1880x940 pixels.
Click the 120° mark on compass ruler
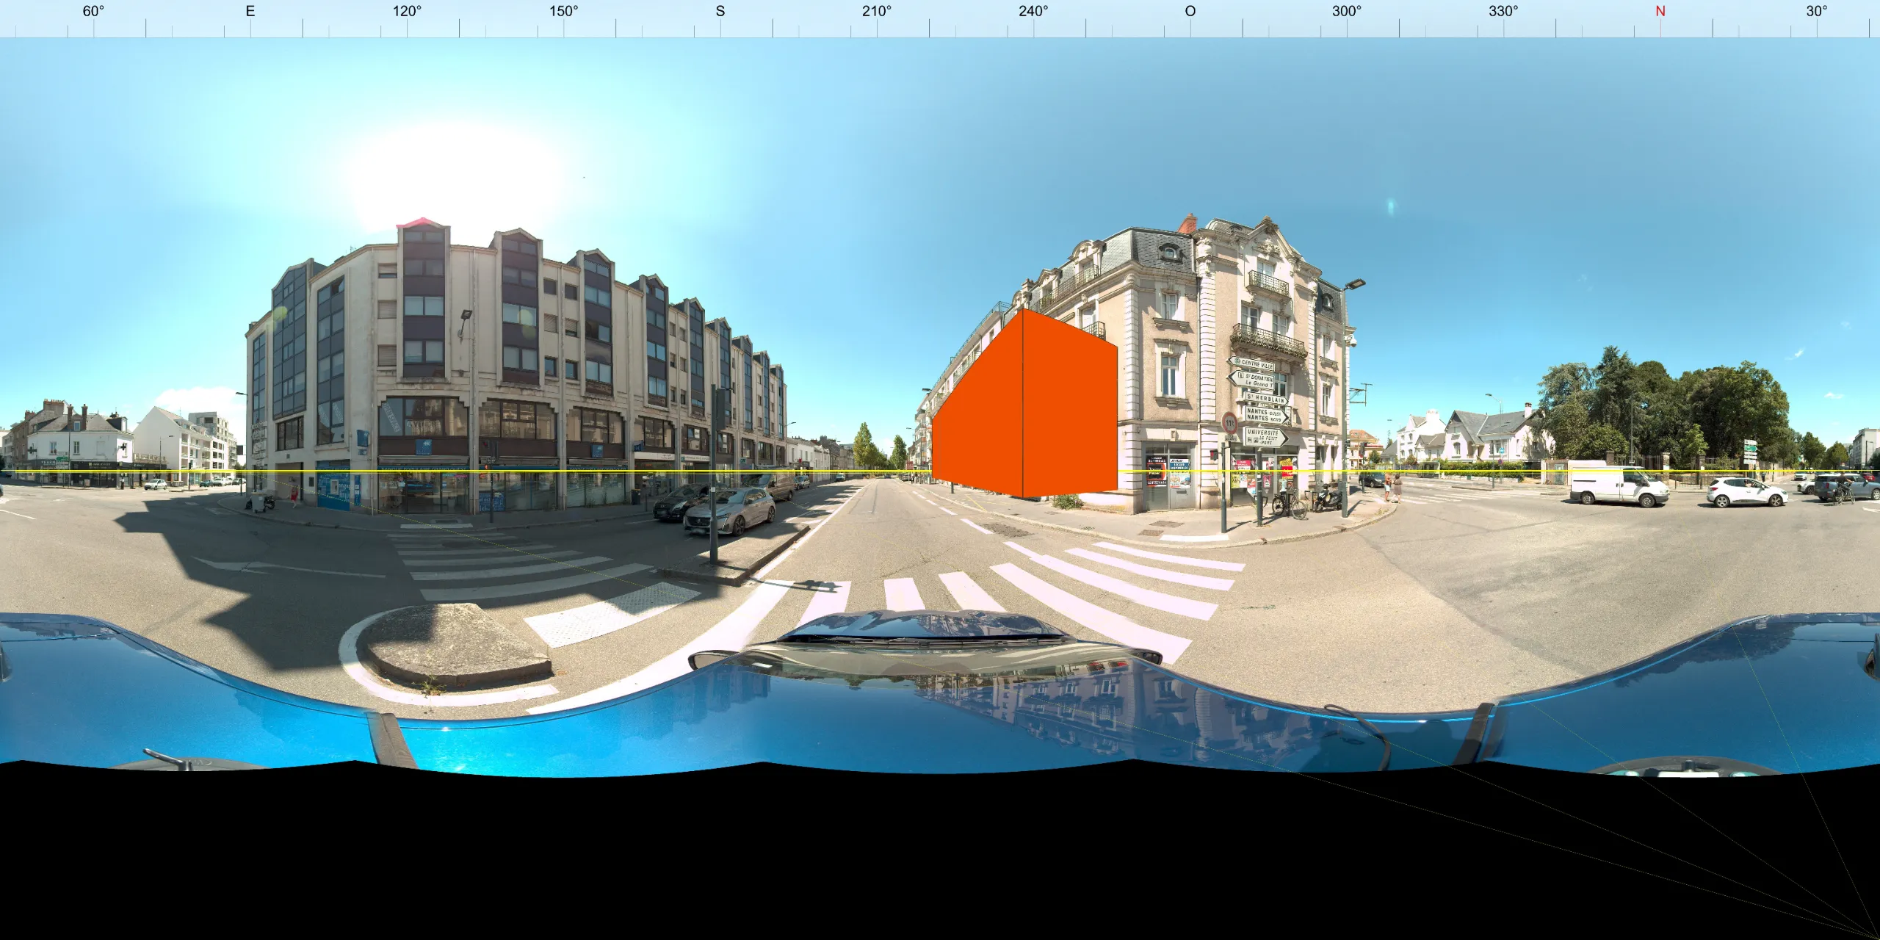[x=407, y=11]
